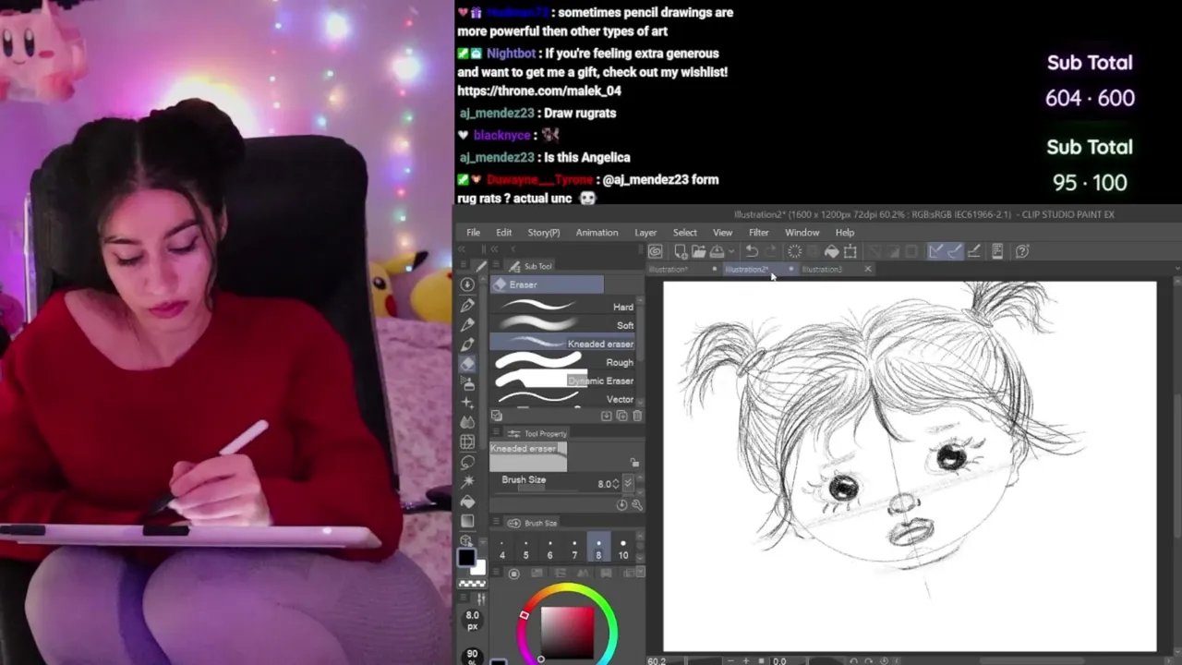Open Sub Tool panel menu

coord(496,266)
